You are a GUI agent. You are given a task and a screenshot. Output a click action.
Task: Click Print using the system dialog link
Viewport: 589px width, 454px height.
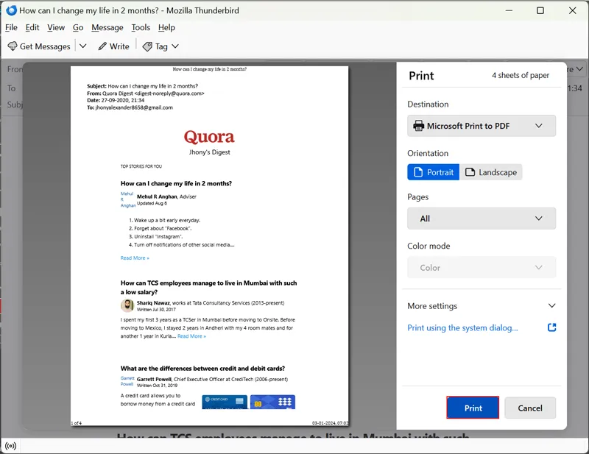pos(462,328)
